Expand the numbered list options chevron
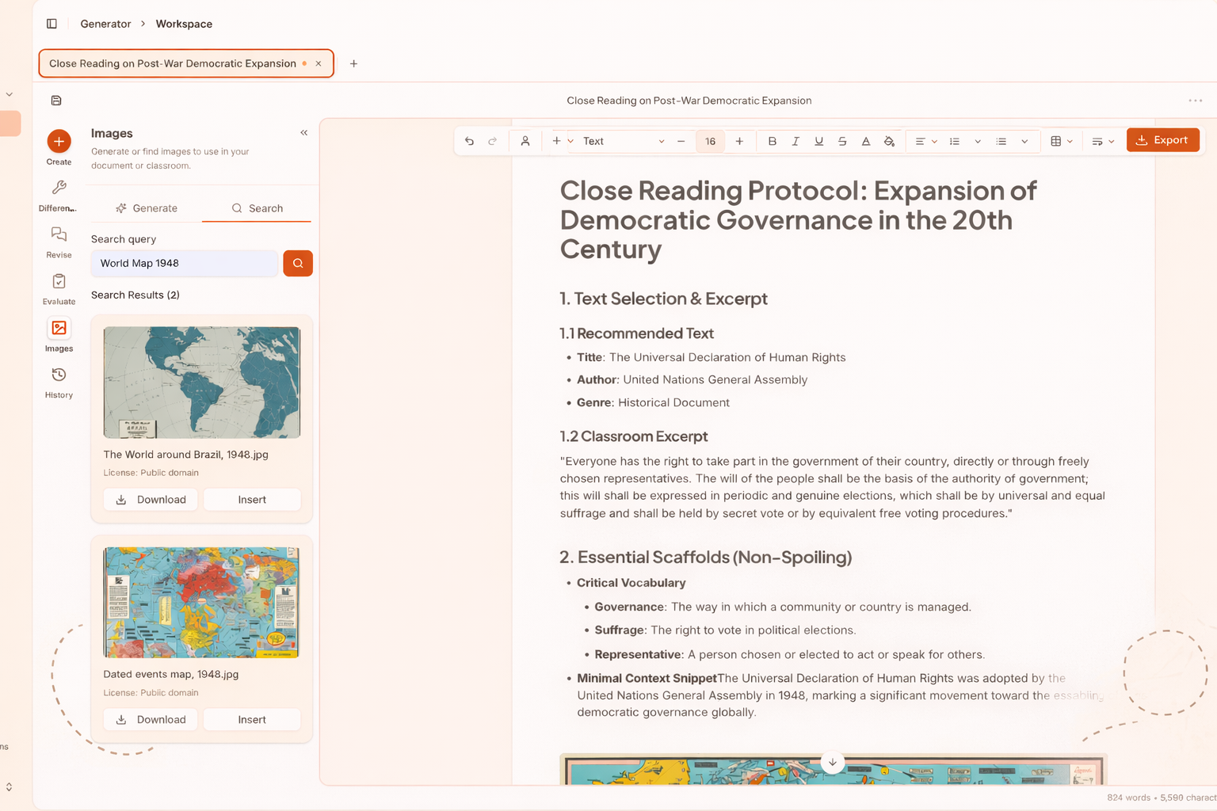The width and height of the screenshot is (1217, 811). pyautogui.click(x=978, y=141)
